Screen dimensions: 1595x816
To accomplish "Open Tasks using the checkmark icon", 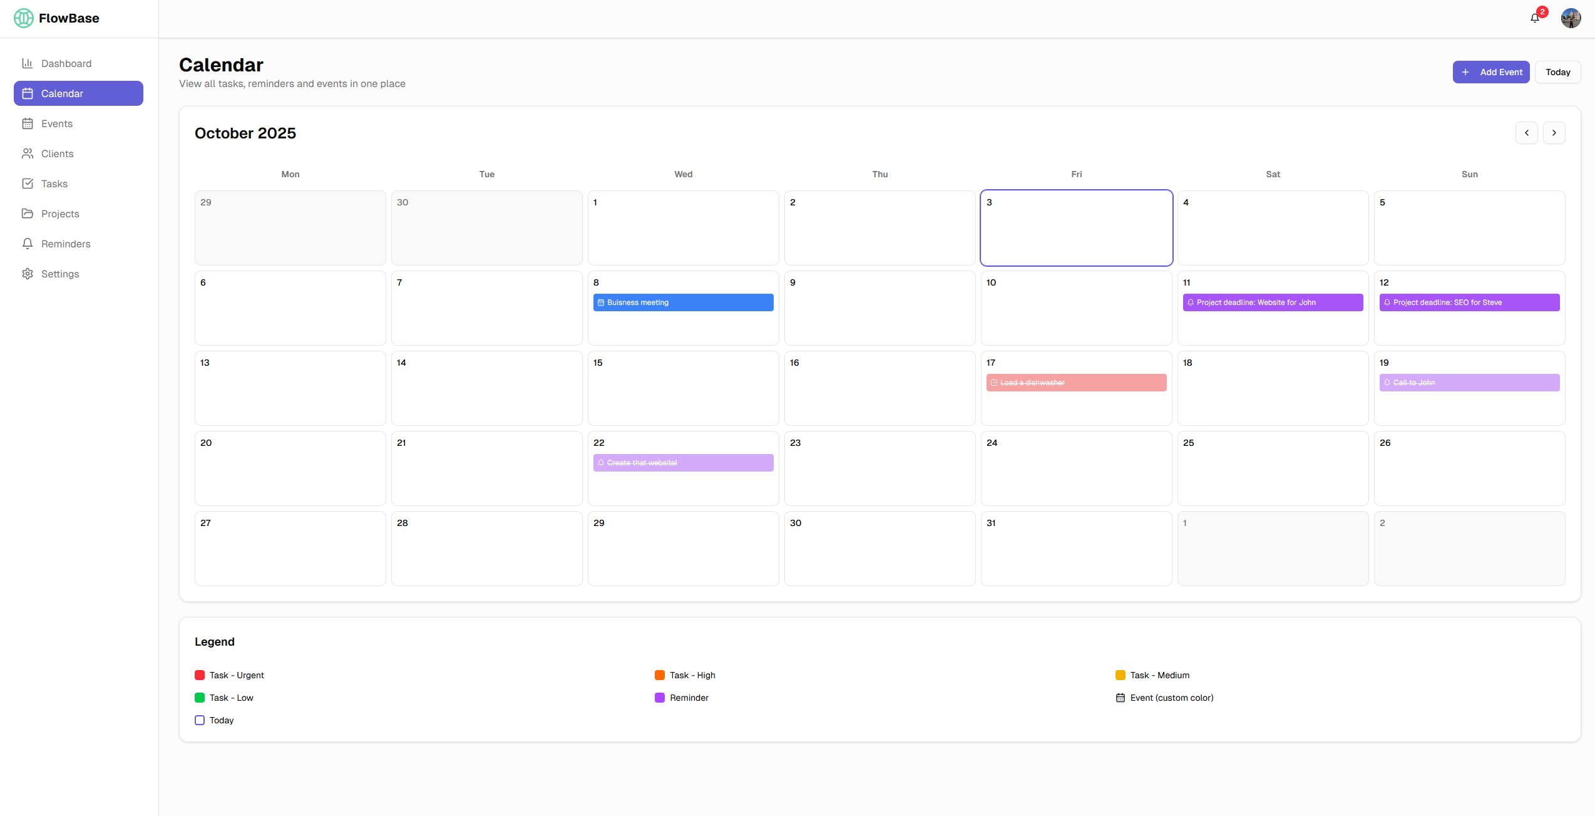I will [28, 183].
